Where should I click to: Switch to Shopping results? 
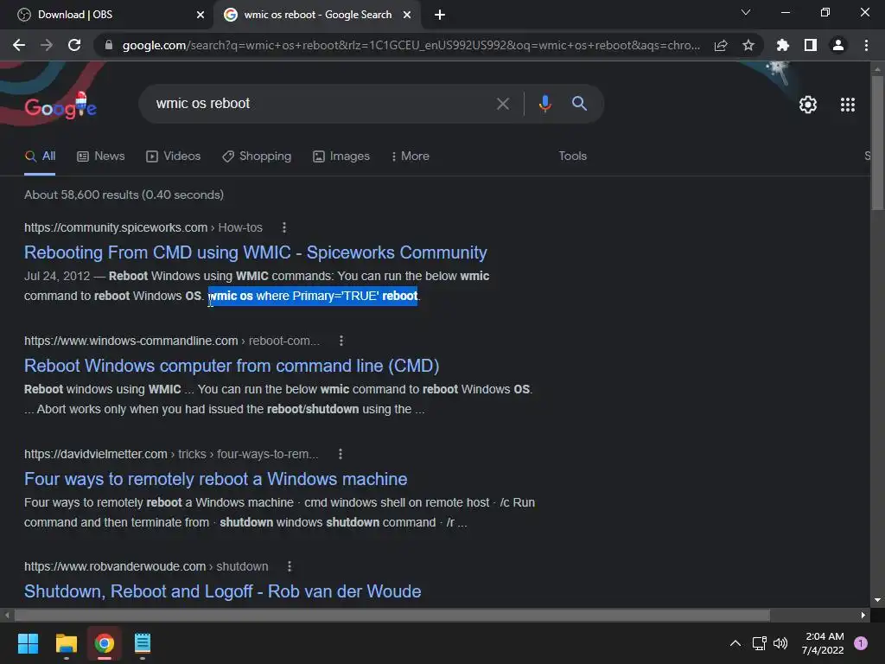(x=257, y=156)
